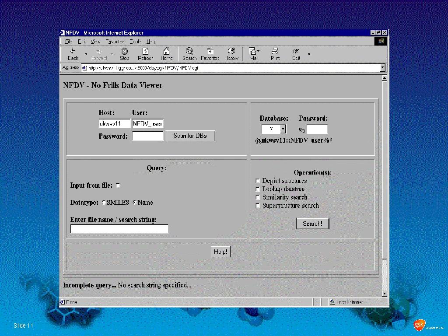Click the Internet Explorer title bar icon
The height and width of the screenshot is (336, 448).
tap(62, 32)
